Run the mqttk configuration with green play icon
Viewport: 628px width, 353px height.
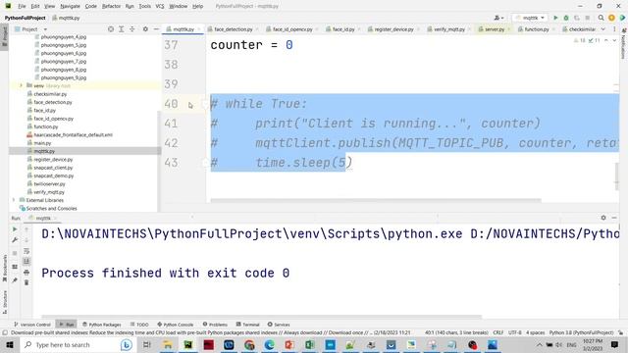[555, 18]
